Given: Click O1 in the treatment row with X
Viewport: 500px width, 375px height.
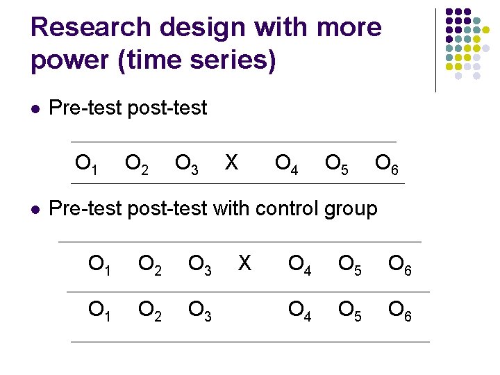Looking at the screenshot, I should 100,265.
